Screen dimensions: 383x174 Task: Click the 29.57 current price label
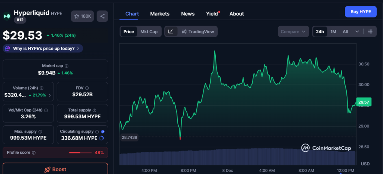click(364, 103)
